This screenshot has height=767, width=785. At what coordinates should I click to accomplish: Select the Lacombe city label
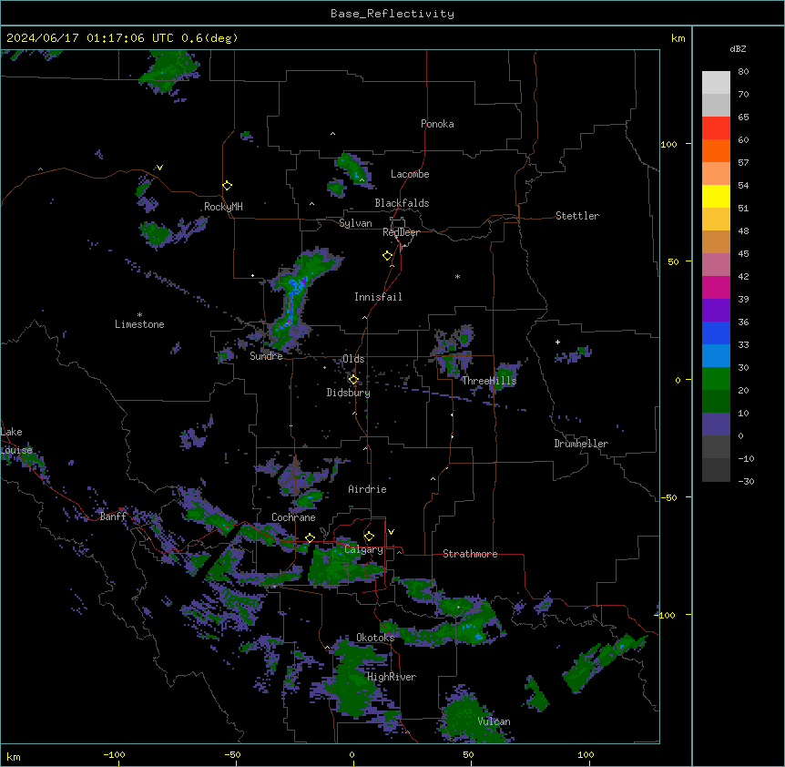(x=410, y=174)
